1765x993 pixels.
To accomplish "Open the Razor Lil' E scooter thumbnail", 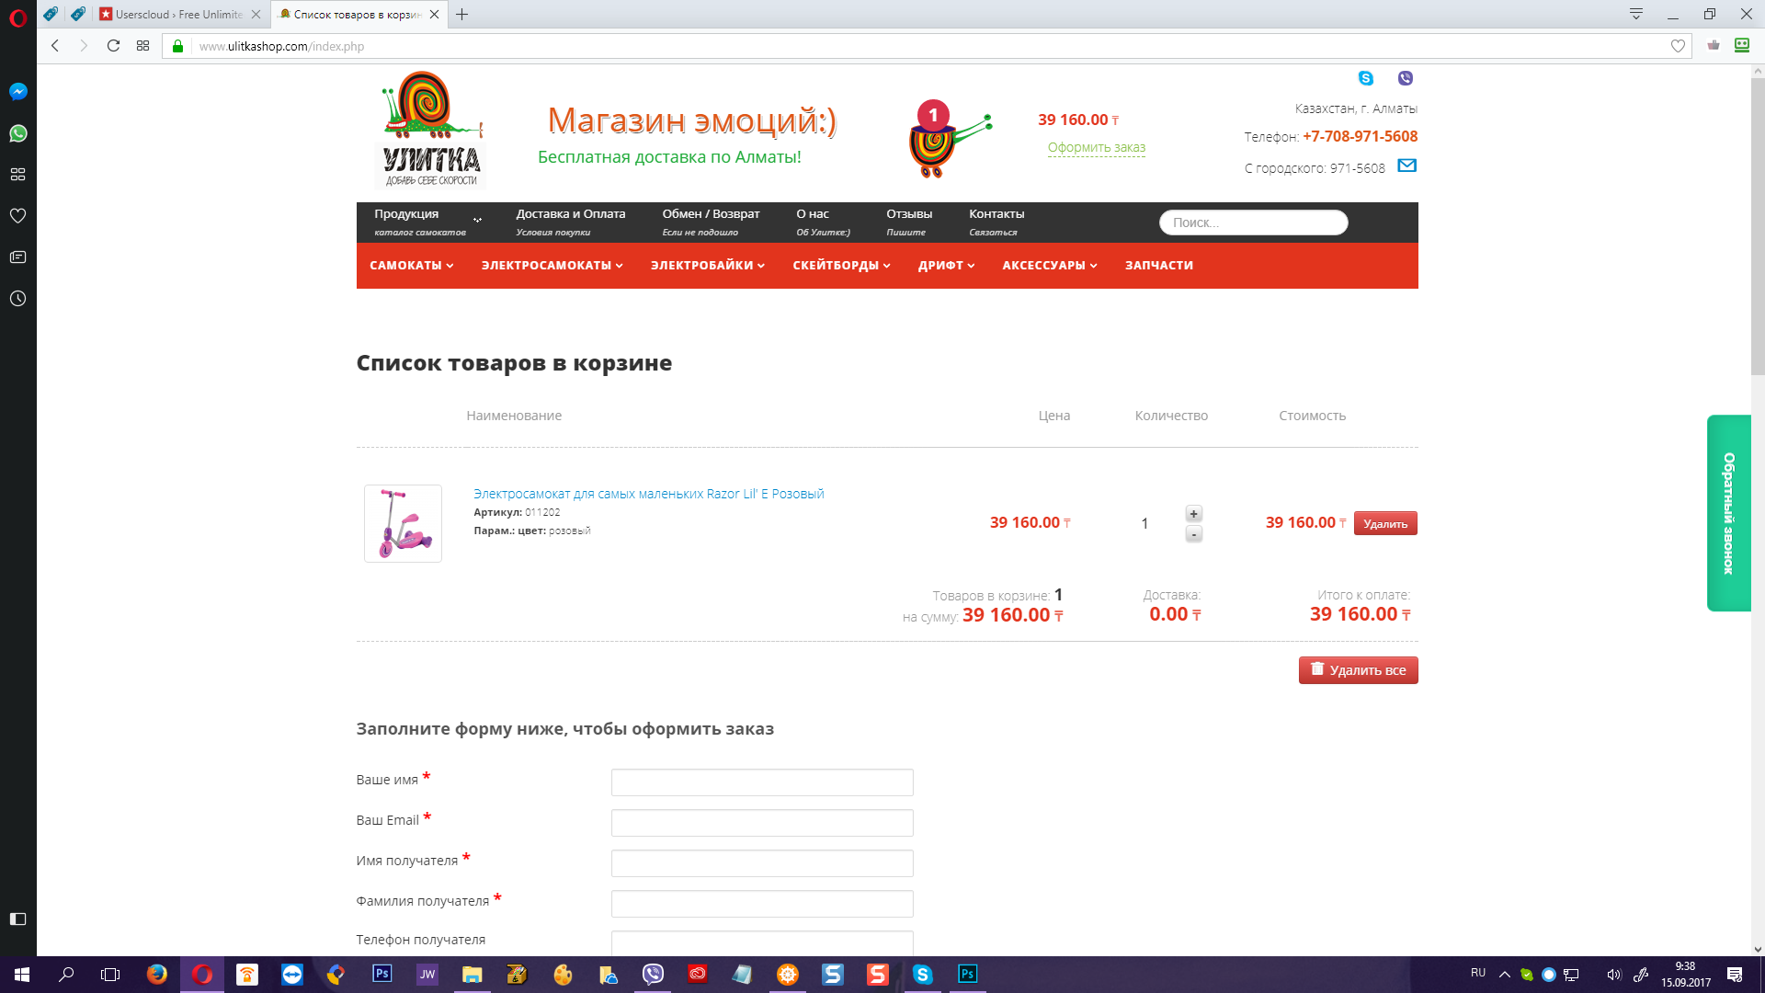I will pyautogui.click(x=403, y=523).
